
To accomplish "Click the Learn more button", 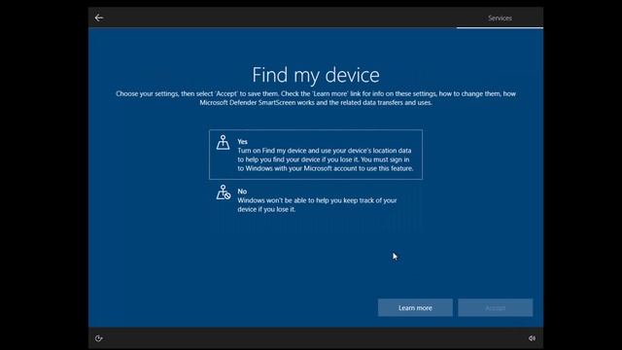I will coord(415,308).
